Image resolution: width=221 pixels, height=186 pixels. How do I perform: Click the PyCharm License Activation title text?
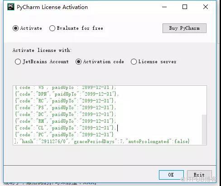(52, 7)
